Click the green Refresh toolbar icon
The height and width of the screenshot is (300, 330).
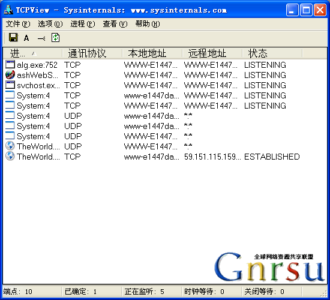tap(56, 38)
